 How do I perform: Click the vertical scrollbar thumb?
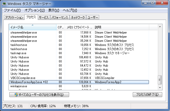(x=160, y=80)
